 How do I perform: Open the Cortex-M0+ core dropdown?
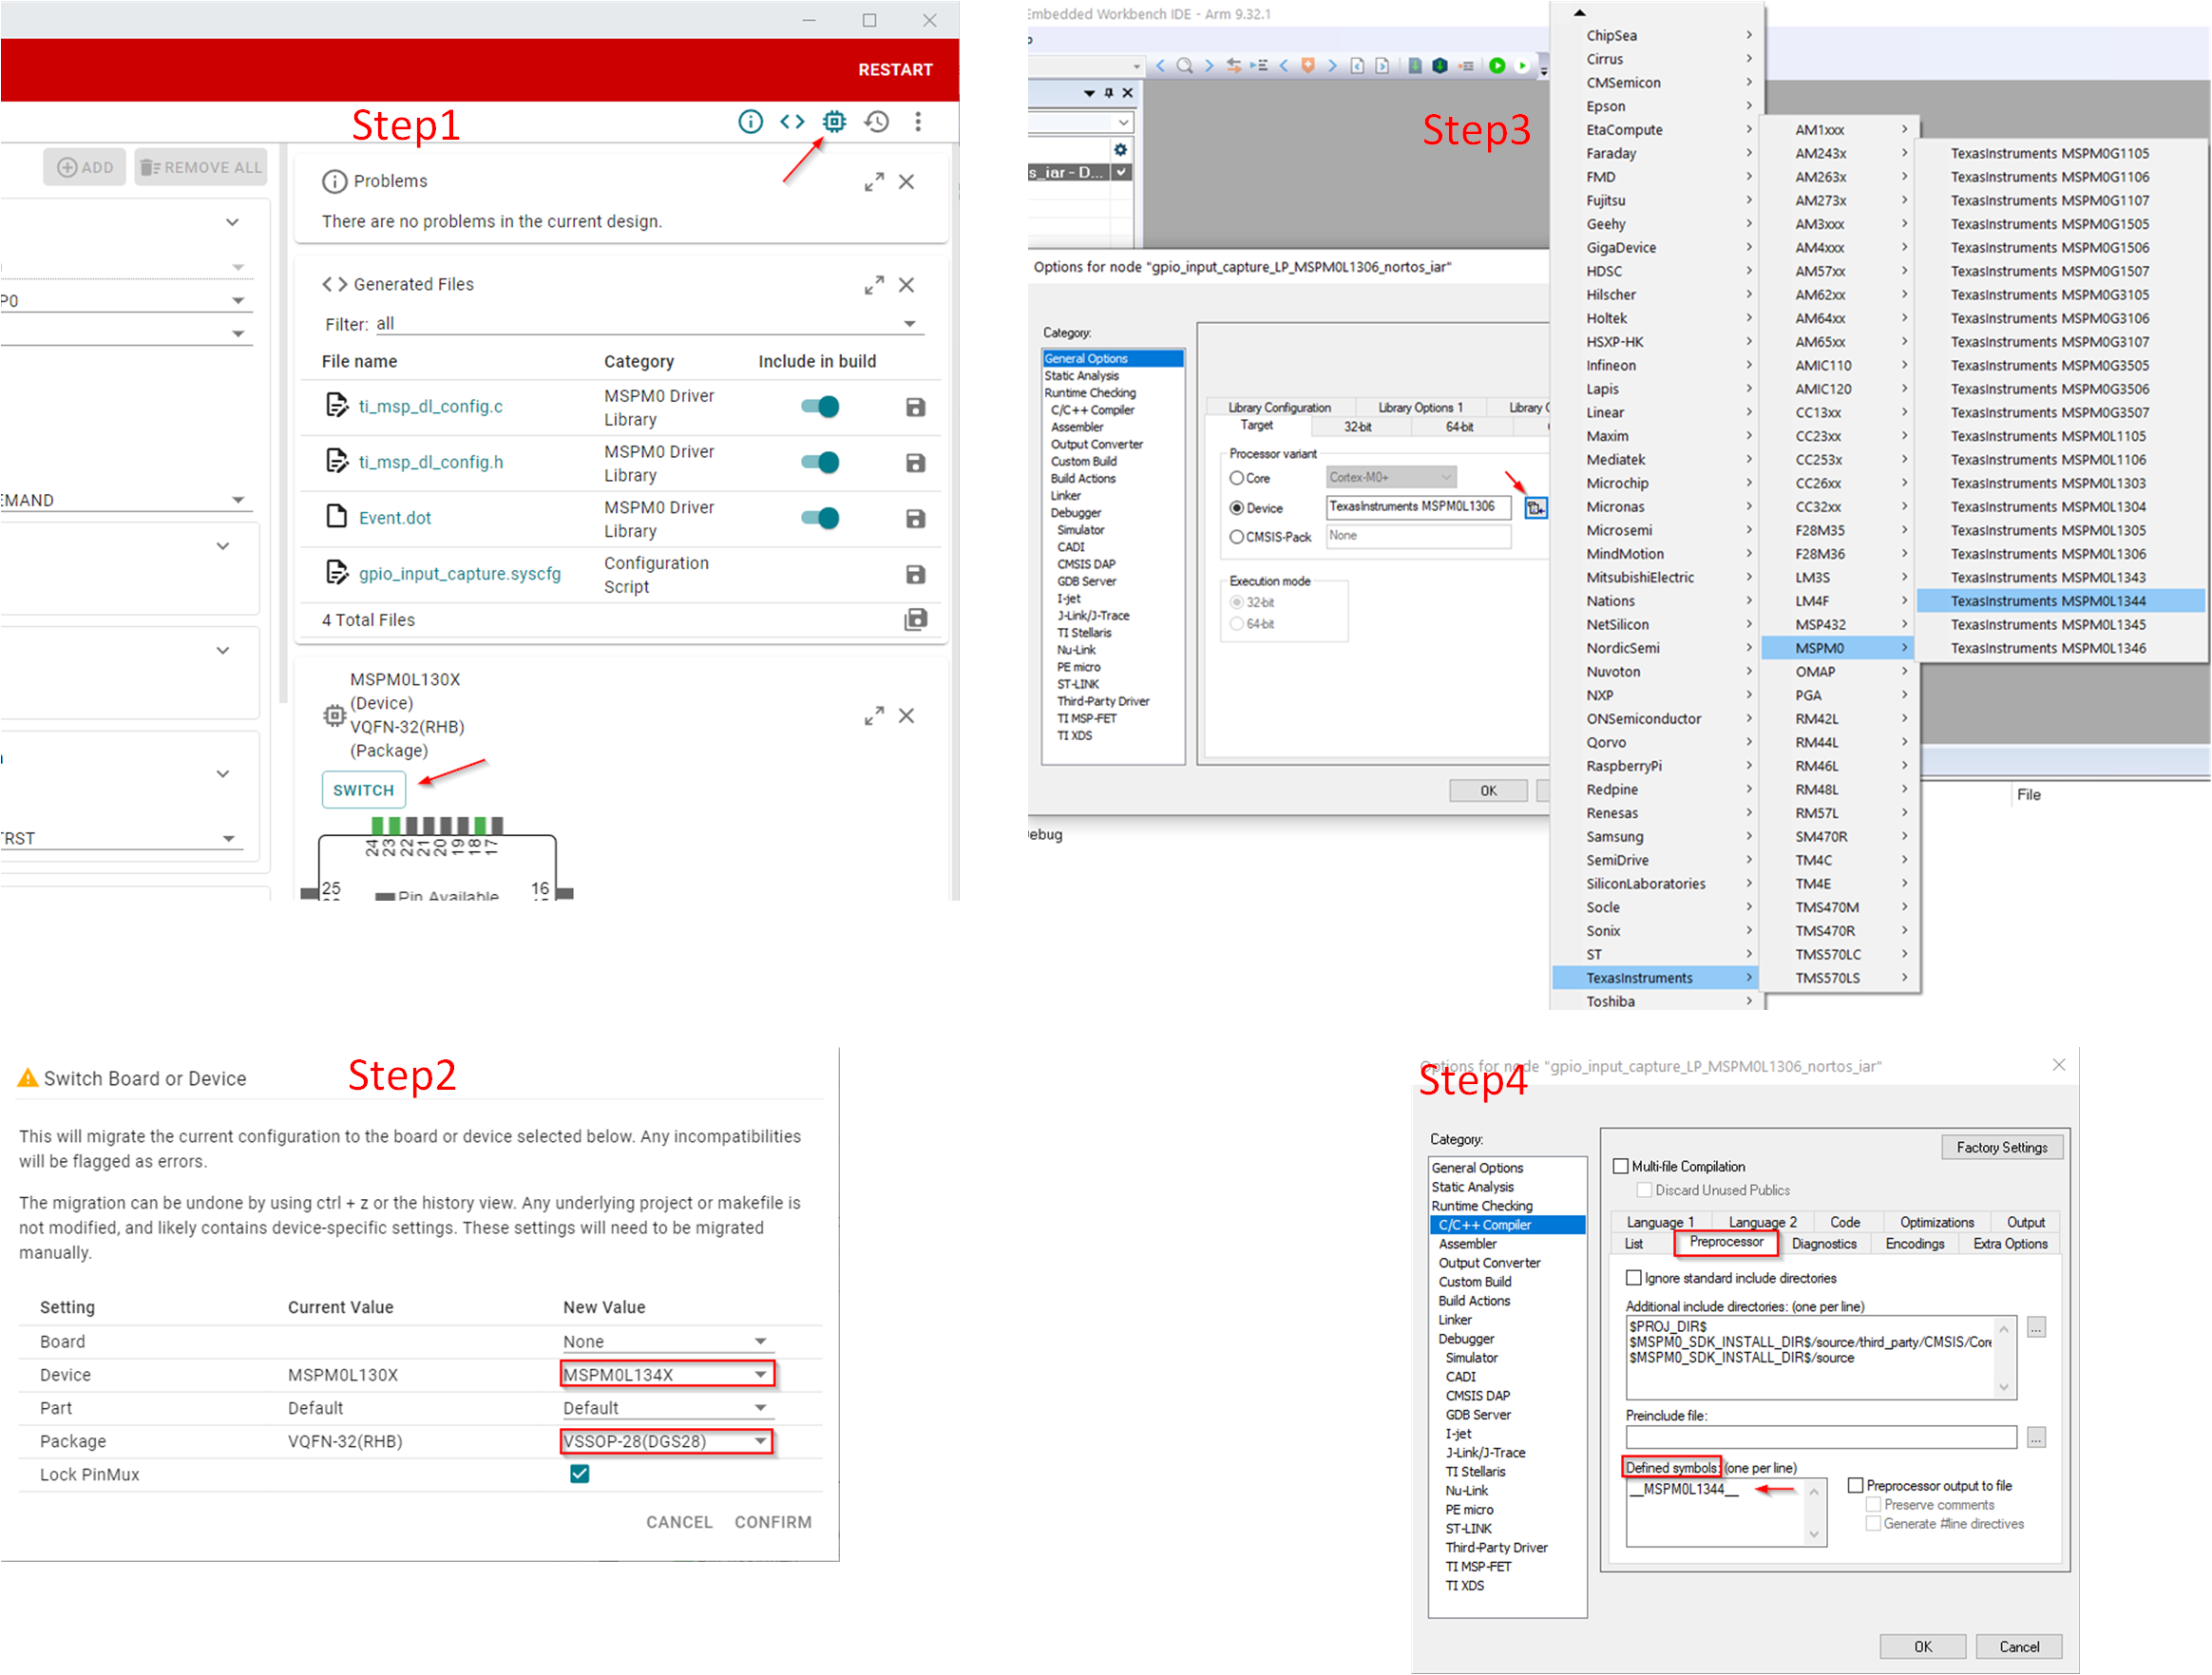[x=1390, y=478]
